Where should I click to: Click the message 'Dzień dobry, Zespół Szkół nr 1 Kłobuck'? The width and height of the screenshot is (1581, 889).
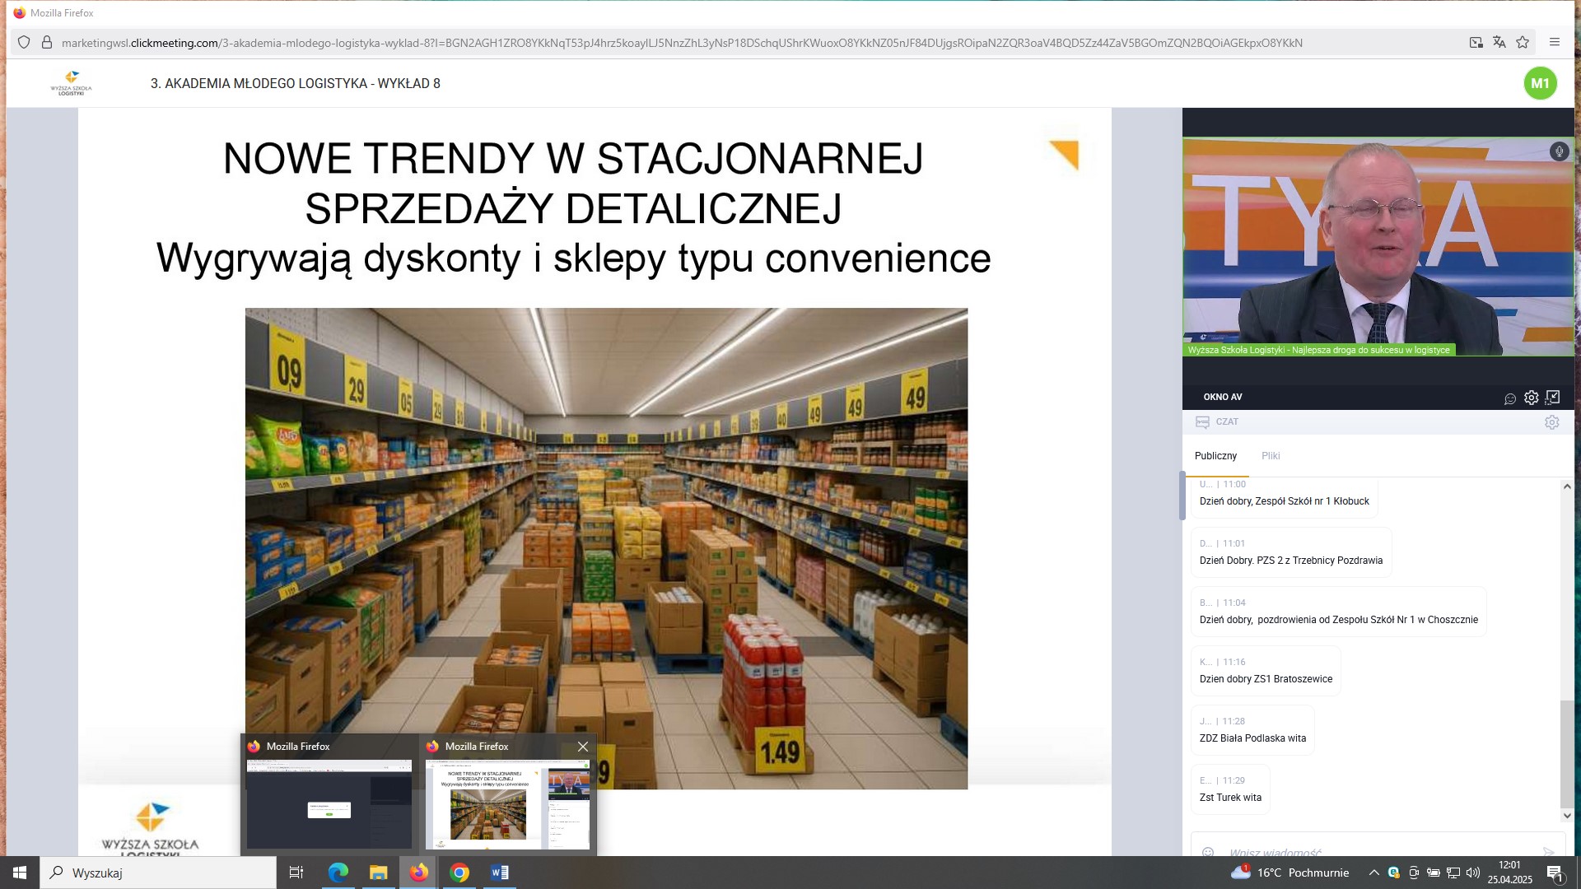click(1284, 501)
